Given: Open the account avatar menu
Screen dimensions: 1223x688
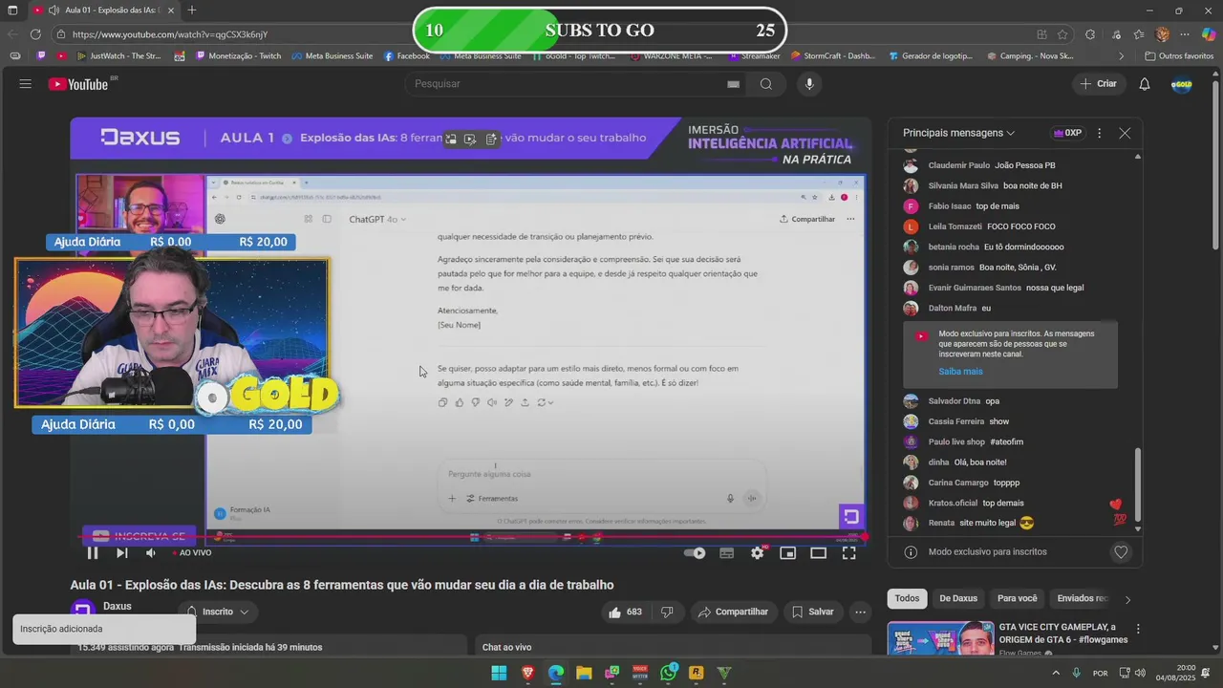Looking at the screenshot, I should click(1182, 84).
